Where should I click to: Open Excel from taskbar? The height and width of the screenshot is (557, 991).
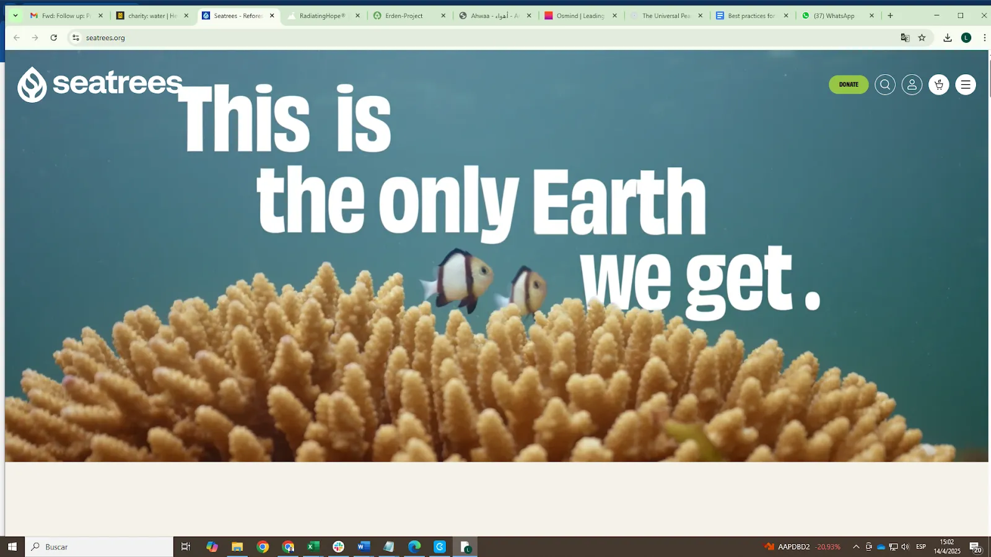pyautogui.click(x=313, y=546)
